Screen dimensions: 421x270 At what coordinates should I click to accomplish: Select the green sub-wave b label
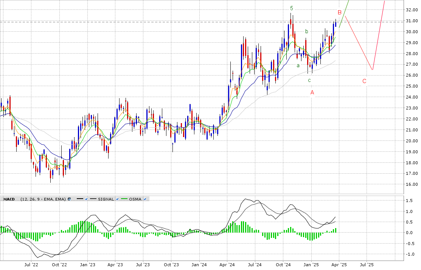(307, 31)
